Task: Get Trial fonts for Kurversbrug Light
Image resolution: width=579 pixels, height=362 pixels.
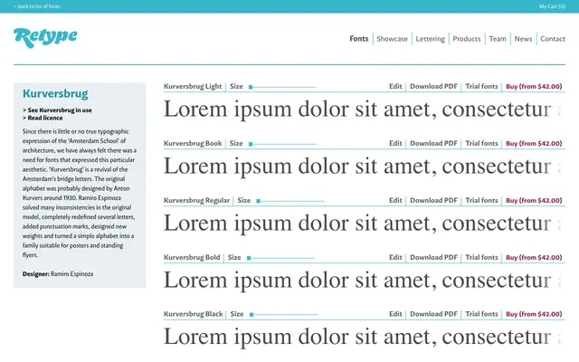Action: 481,87
